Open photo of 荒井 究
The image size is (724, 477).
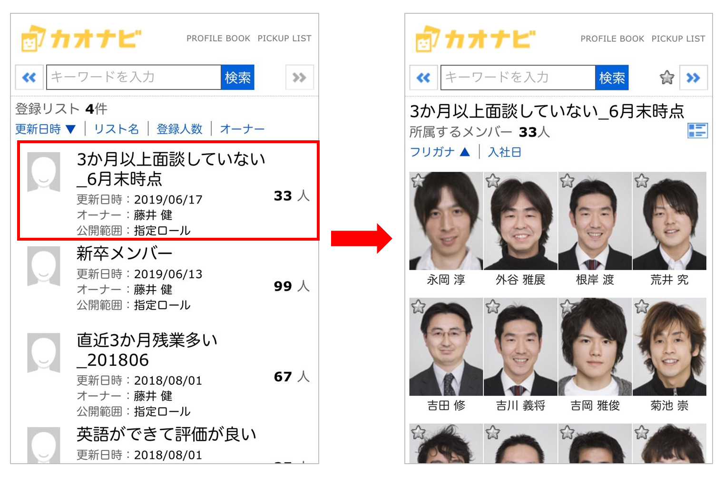click(669, 221)
